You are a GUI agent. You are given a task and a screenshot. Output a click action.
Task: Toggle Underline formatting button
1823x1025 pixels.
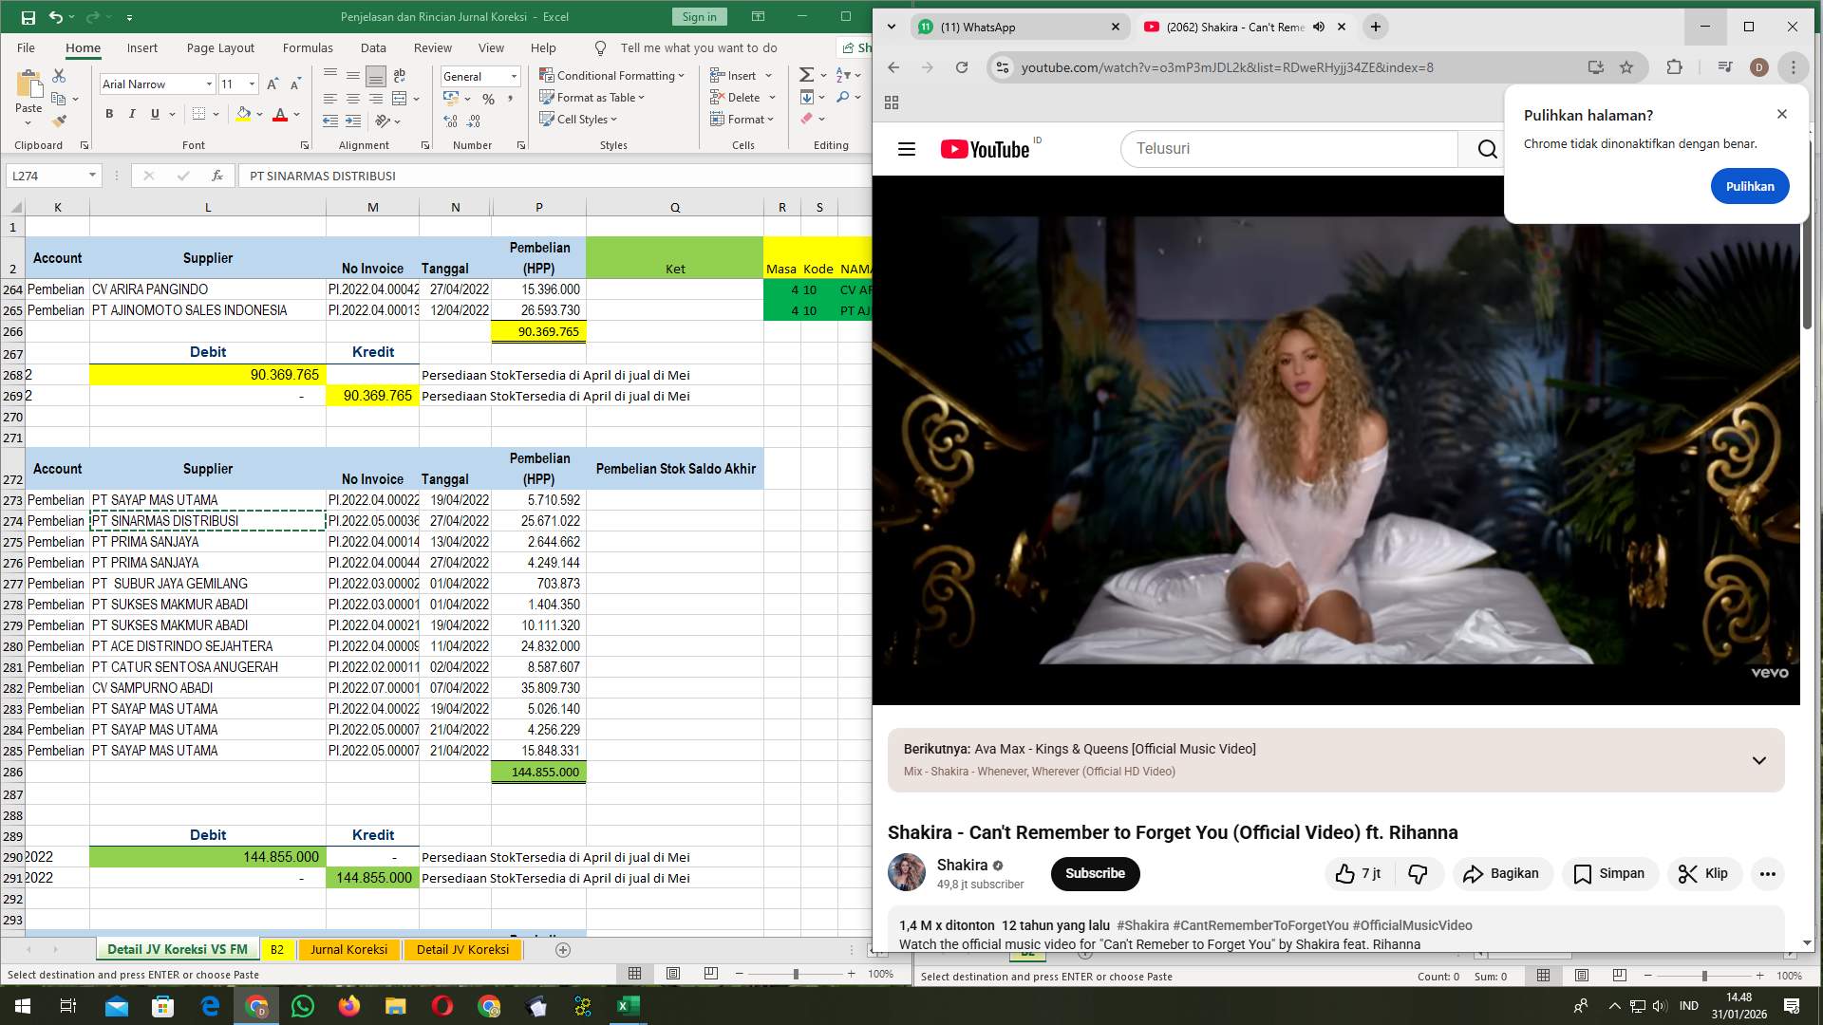(155, 114)
